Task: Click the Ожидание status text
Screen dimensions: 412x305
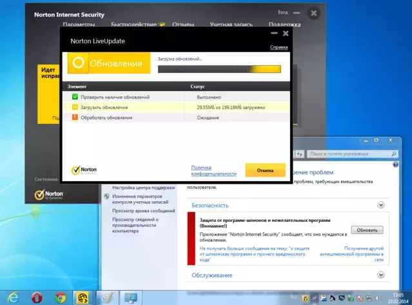Action: [208, 118]
